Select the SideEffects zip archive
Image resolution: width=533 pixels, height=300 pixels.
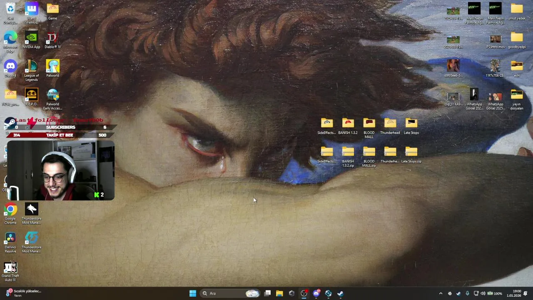point(327,155)
